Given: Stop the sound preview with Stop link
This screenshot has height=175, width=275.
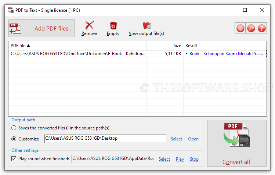Looking at the screenshot, I should [194, 159].
